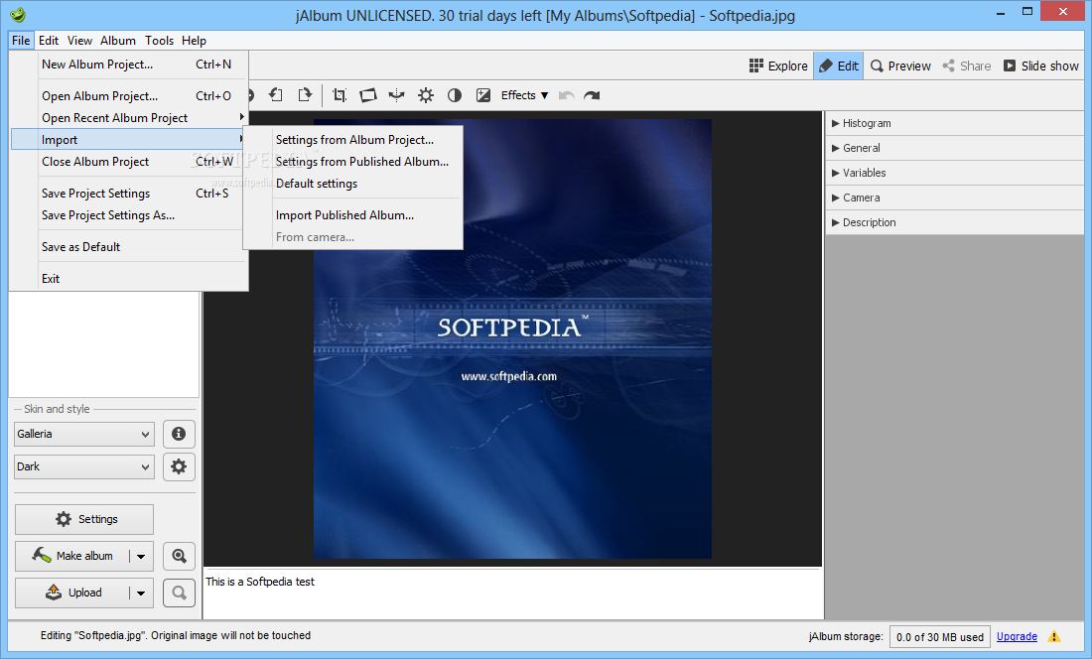Select the Crop tool icon
The height and width of the screenshot is (659, 1092).
pyautogui.click(x=340, y=95)
